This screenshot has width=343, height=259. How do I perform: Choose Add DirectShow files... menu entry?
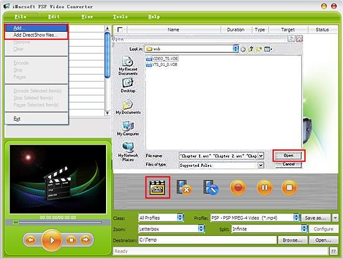pos(36,35)
